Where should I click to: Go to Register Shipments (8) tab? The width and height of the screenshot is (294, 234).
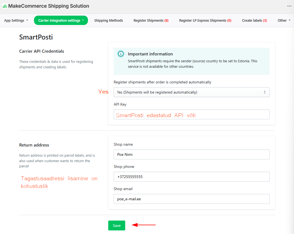[x=151, y=21]
